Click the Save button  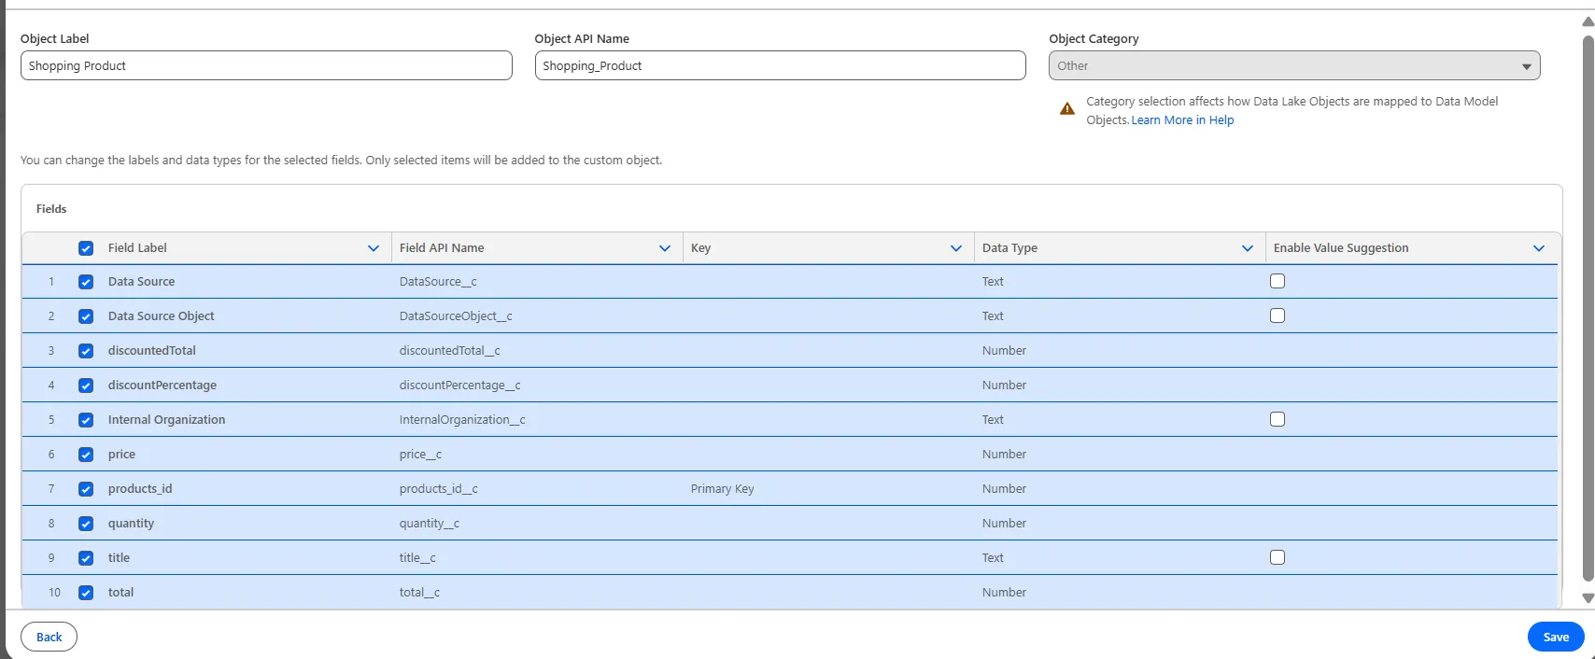(1556, 637)
